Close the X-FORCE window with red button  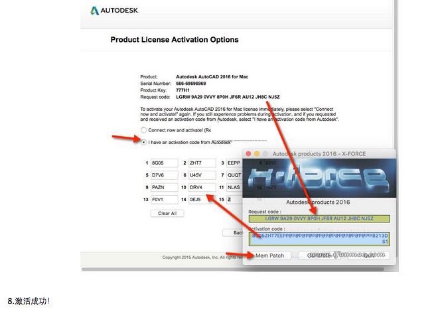tap(249, 154)
